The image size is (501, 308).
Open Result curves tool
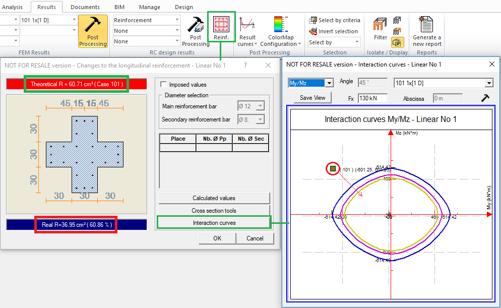coord(247,31)
